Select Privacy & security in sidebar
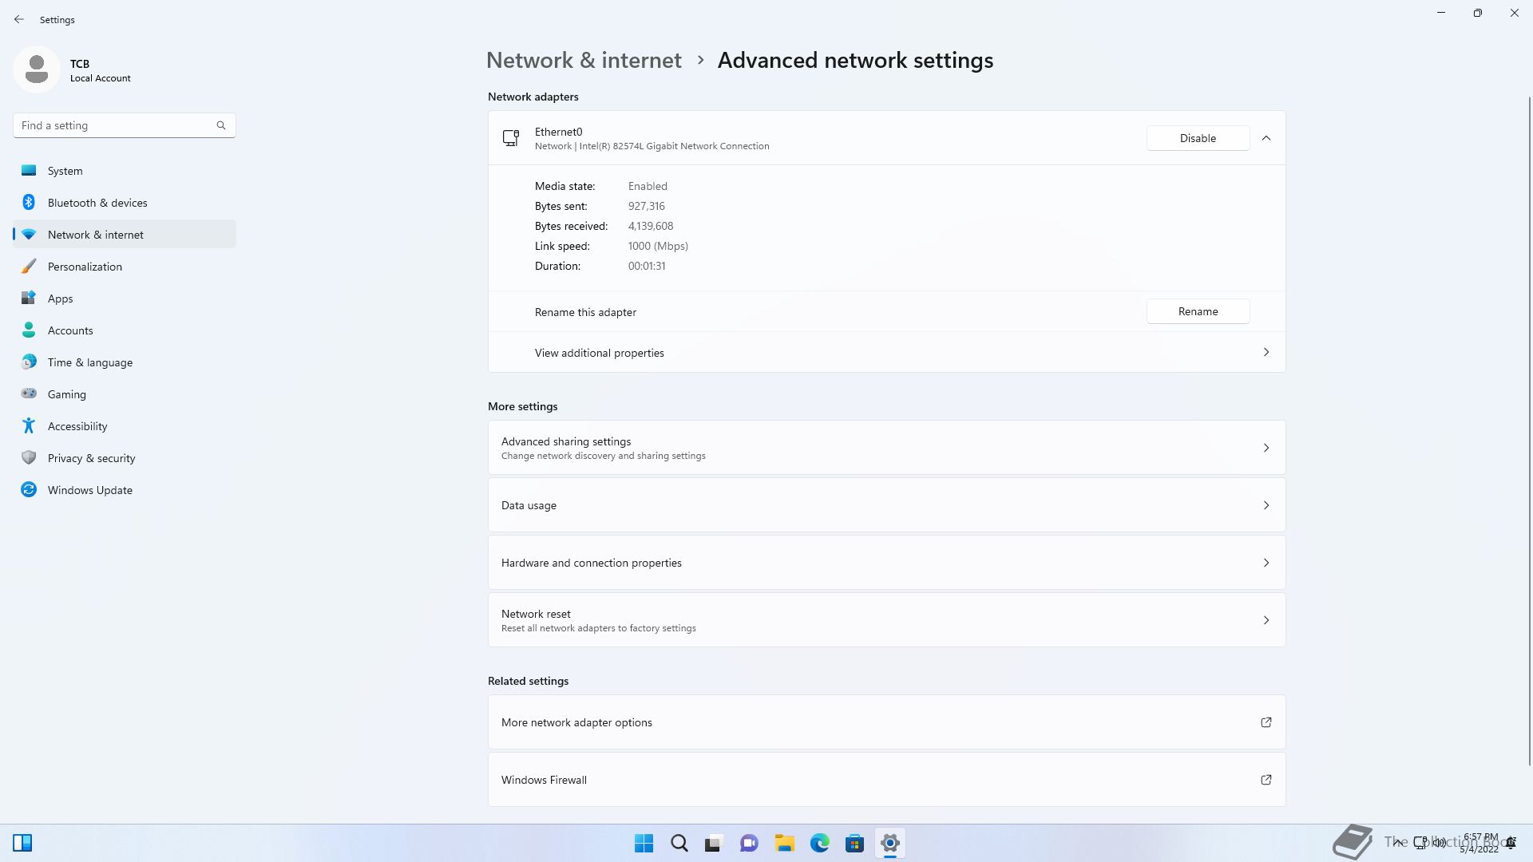The height and width of the screenshot is (862, 1533). 91,458
